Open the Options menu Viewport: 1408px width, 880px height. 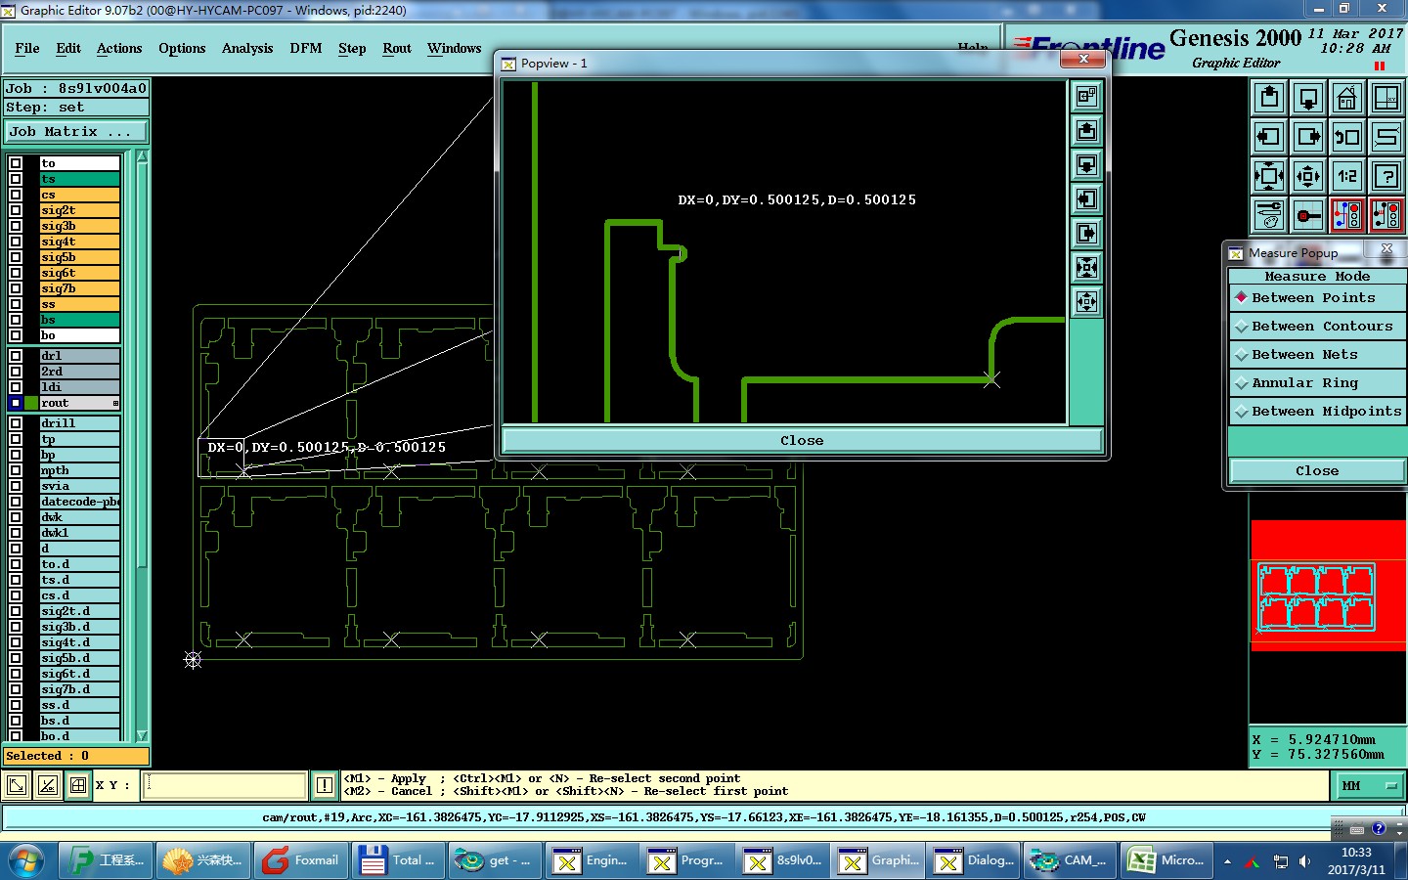click(x=182, y=49)
